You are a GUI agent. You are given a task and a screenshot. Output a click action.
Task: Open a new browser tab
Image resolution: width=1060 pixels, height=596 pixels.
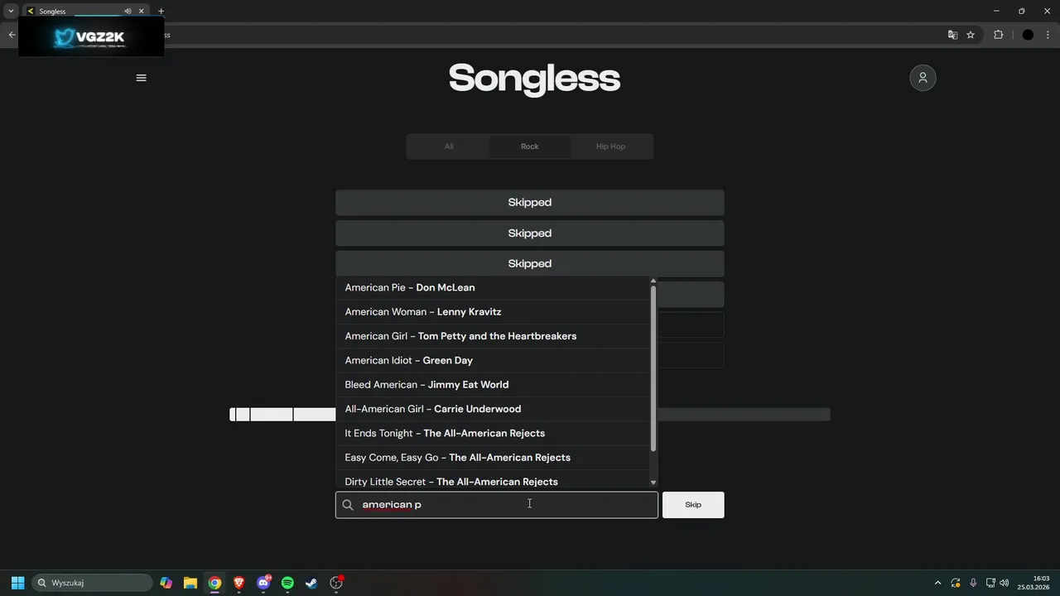coord(161,12)
